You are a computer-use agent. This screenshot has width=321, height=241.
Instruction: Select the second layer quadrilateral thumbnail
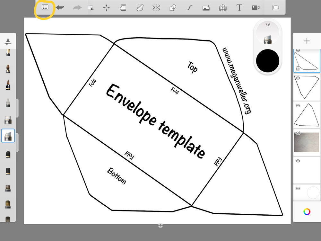tap(307, 87)
